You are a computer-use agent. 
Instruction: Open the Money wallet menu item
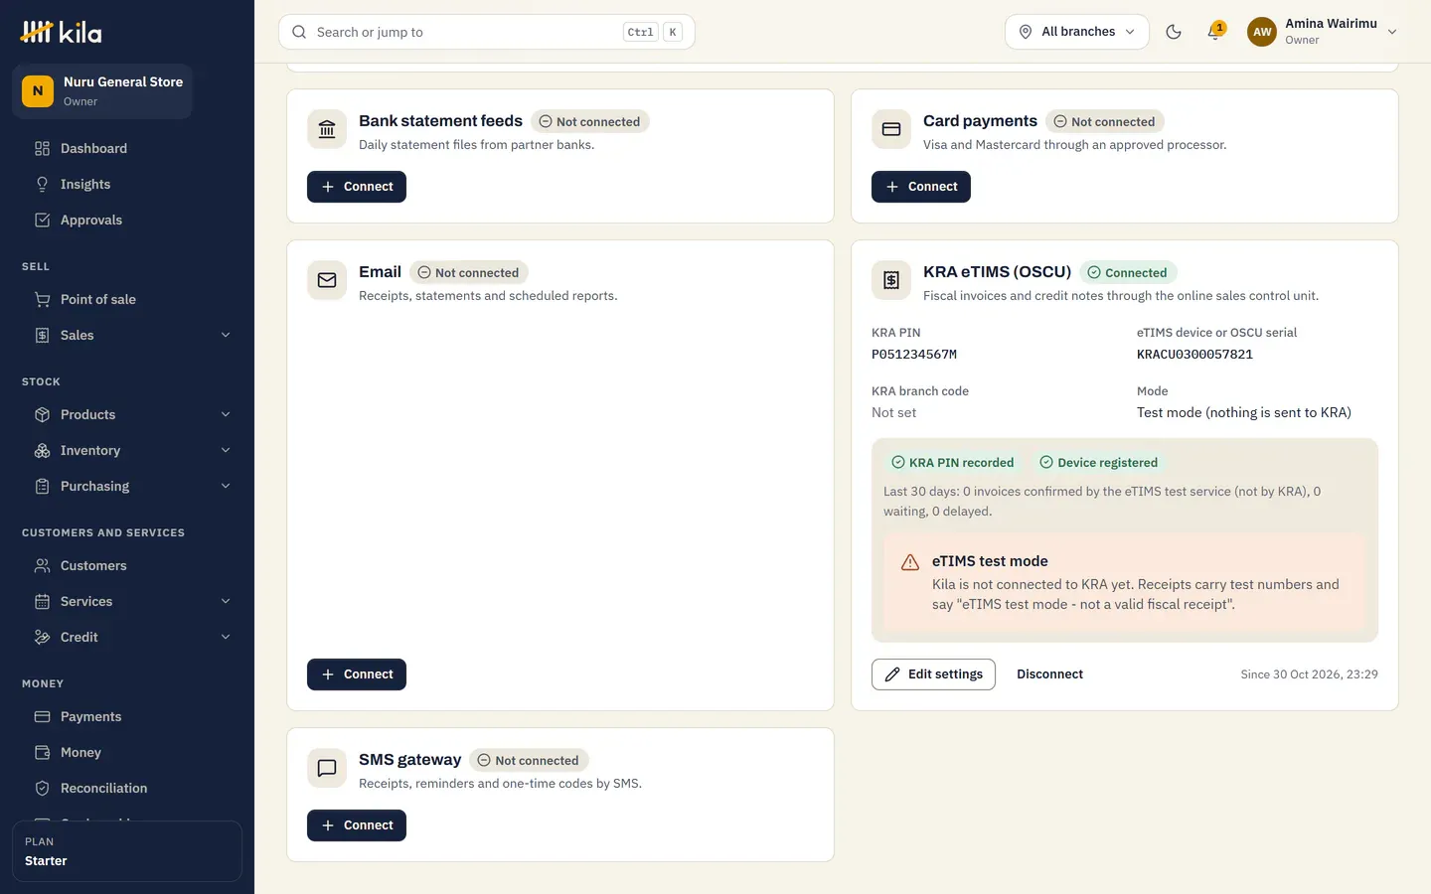point(127,752)
